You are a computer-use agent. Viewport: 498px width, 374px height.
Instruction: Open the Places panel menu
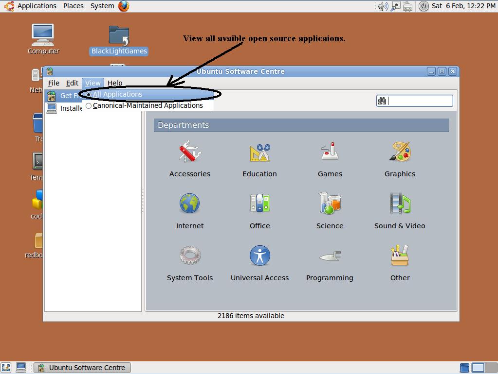coord(74,6)
